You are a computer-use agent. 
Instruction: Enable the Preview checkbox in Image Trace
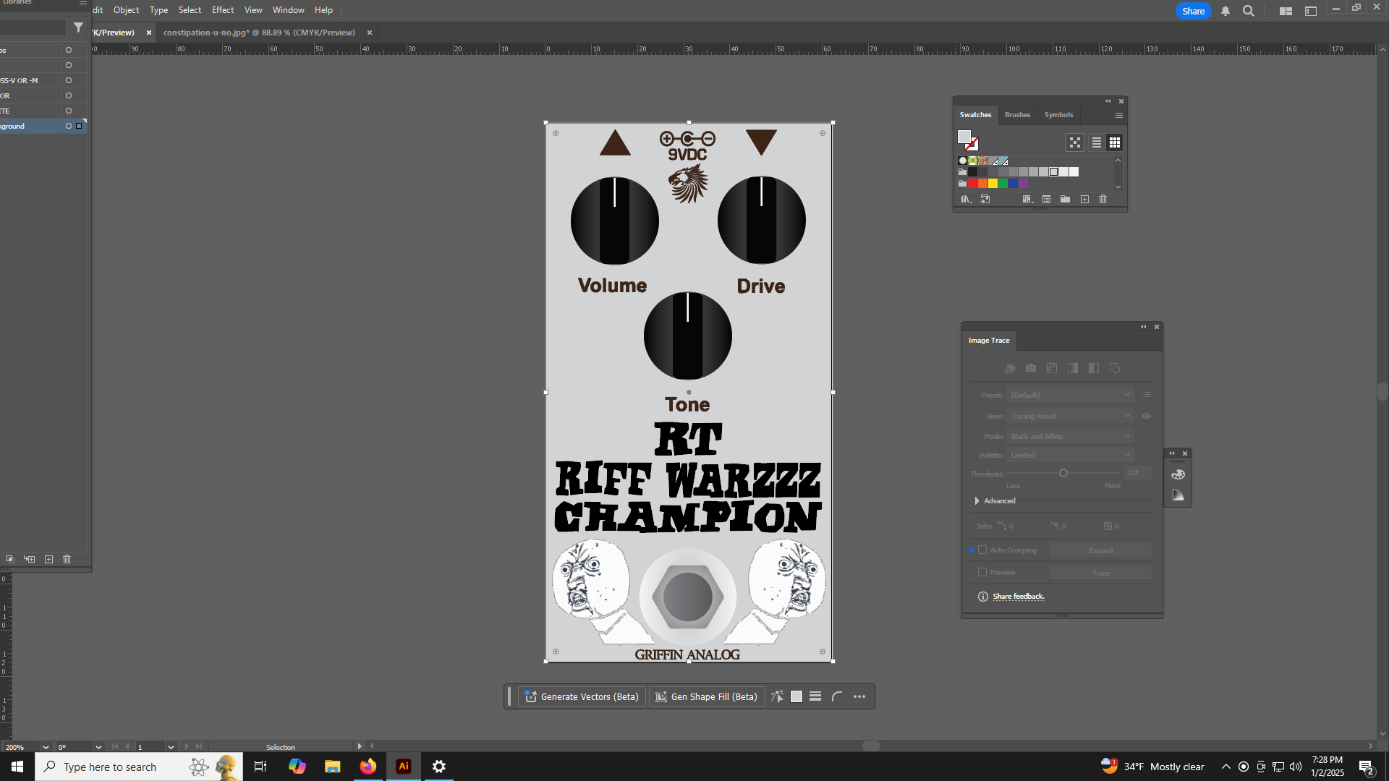982,573
